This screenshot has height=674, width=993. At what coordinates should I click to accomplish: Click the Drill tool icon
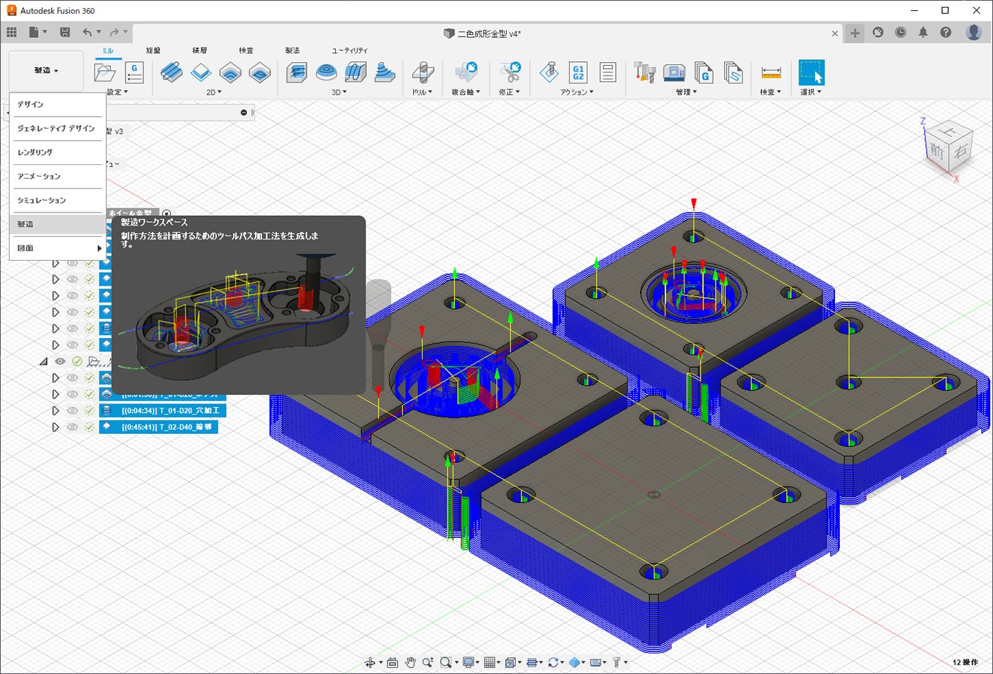click(422, 72)
